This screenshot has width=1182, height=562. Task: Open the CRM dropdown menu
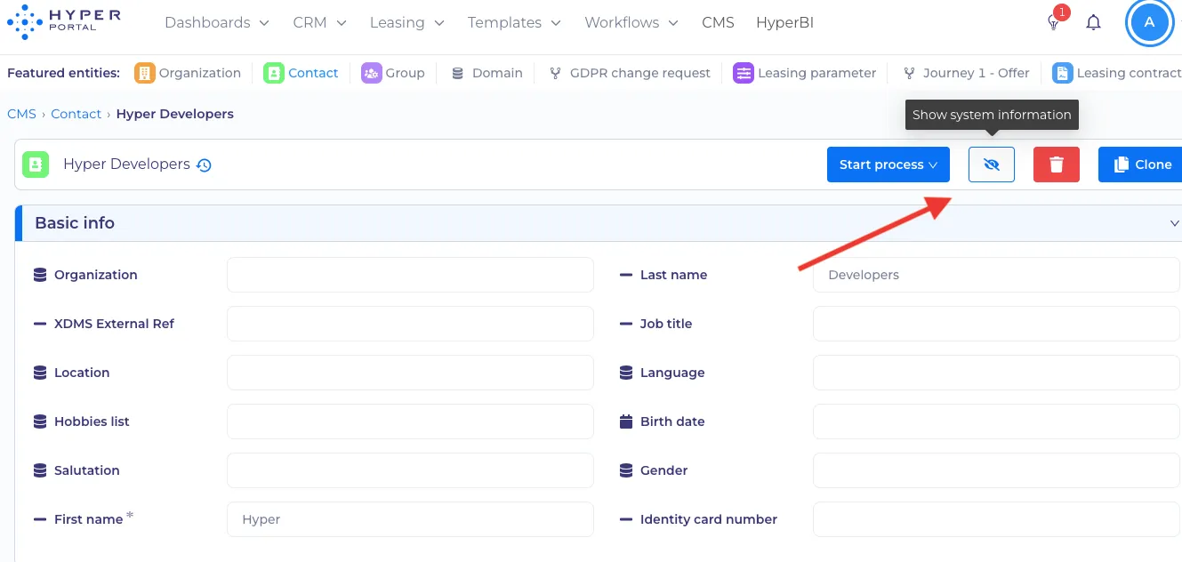click(x=319, y=22)
